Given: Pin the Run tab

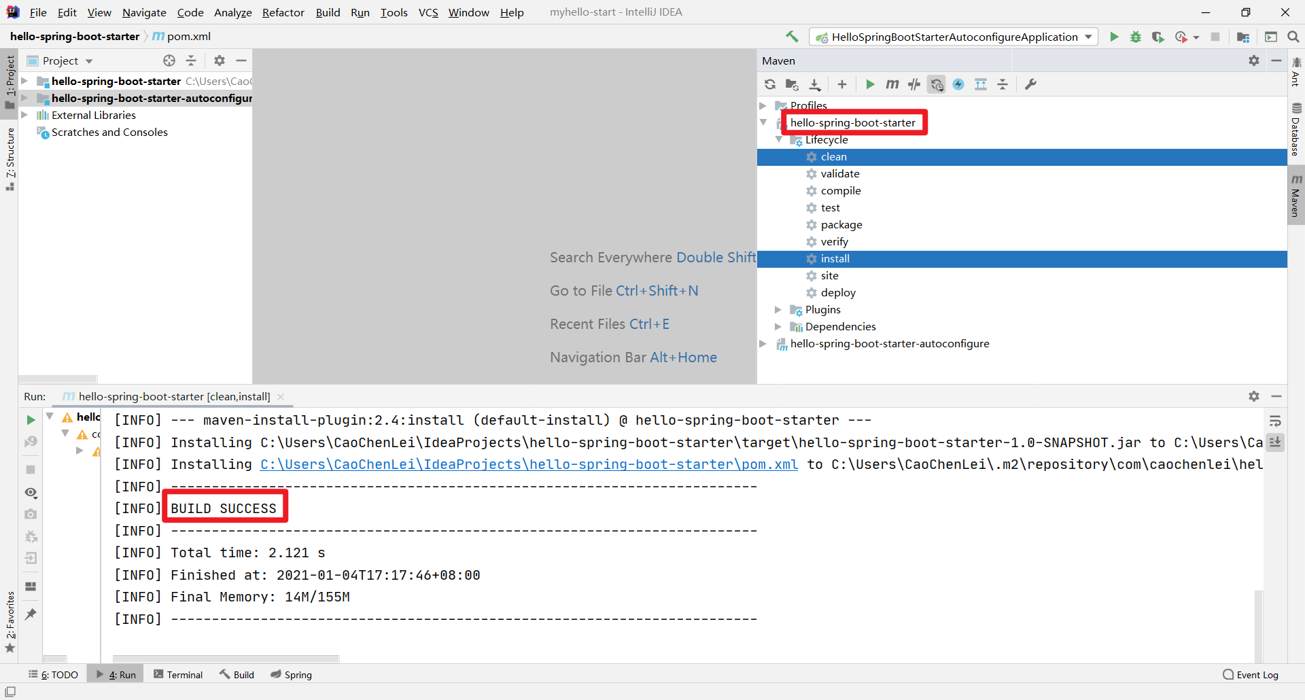Looking at the screenshot, I should point(31,614).
